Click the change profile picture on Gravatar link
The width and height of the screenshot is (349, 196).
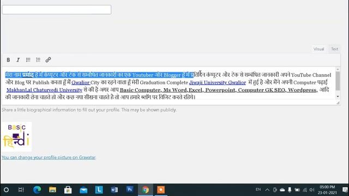[49, 157]
